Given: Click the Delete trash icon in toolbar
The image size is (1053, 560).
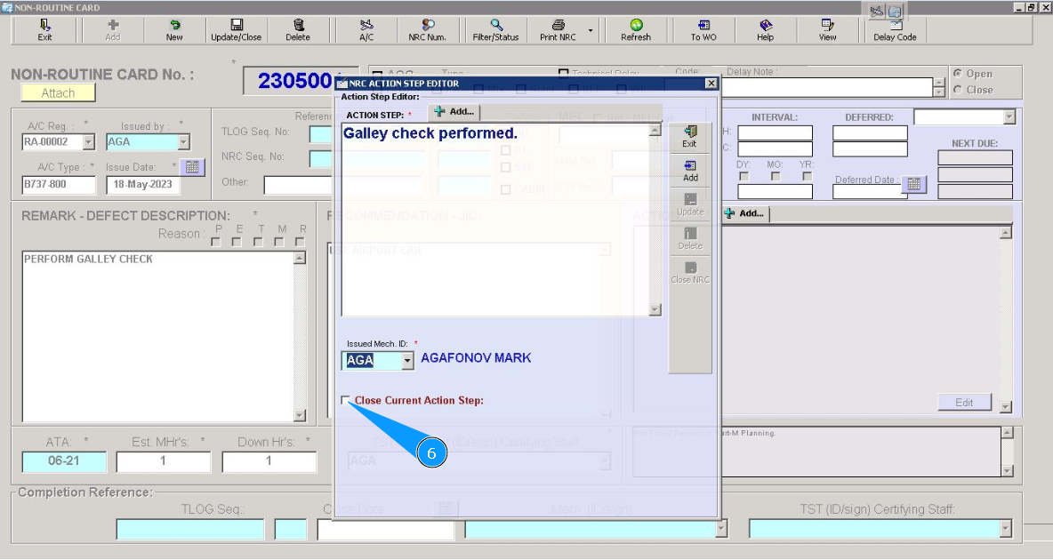Looking at the screenshot, I should 298,26.
